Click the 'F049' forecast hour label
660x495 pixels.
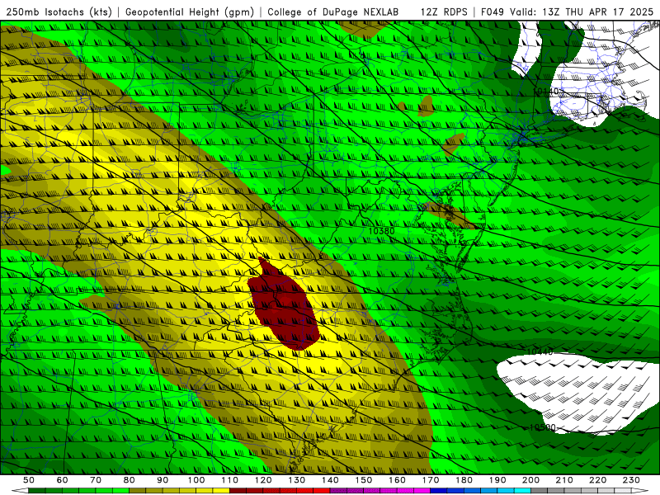pyautogui.click(x=492, y=12)
